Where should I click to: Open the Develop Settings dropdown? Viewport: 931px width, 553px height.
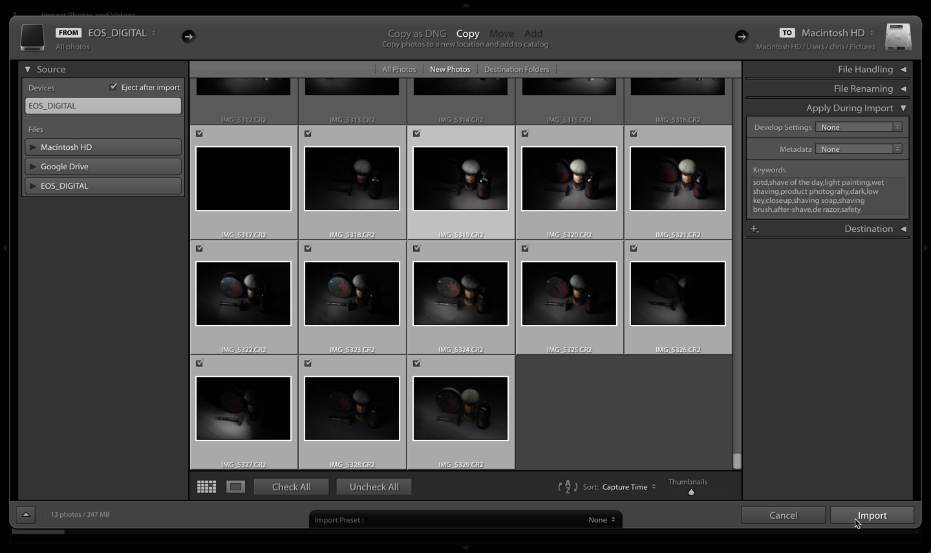coord(859,127)
